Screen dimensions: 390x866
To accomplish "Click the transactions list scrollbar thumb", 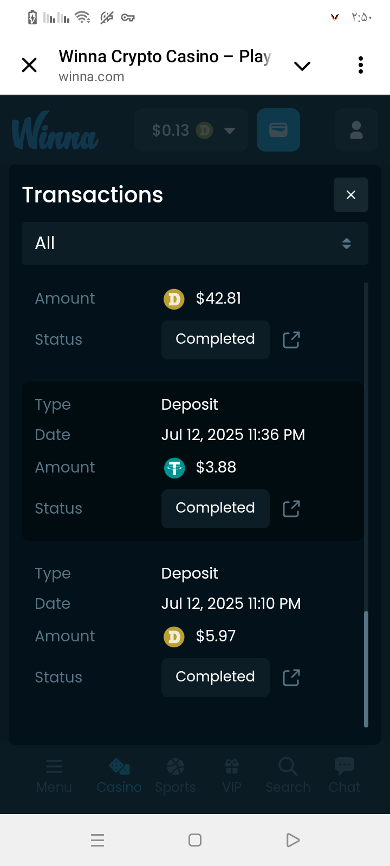I will (366, 668).
